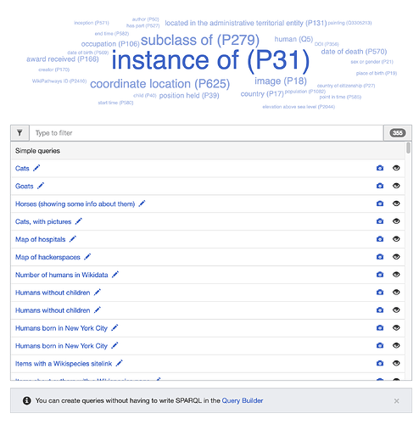This screenshot has width=419, height=424.
Task: Select the subclass of (P279) tag
Action: (200, 40)
